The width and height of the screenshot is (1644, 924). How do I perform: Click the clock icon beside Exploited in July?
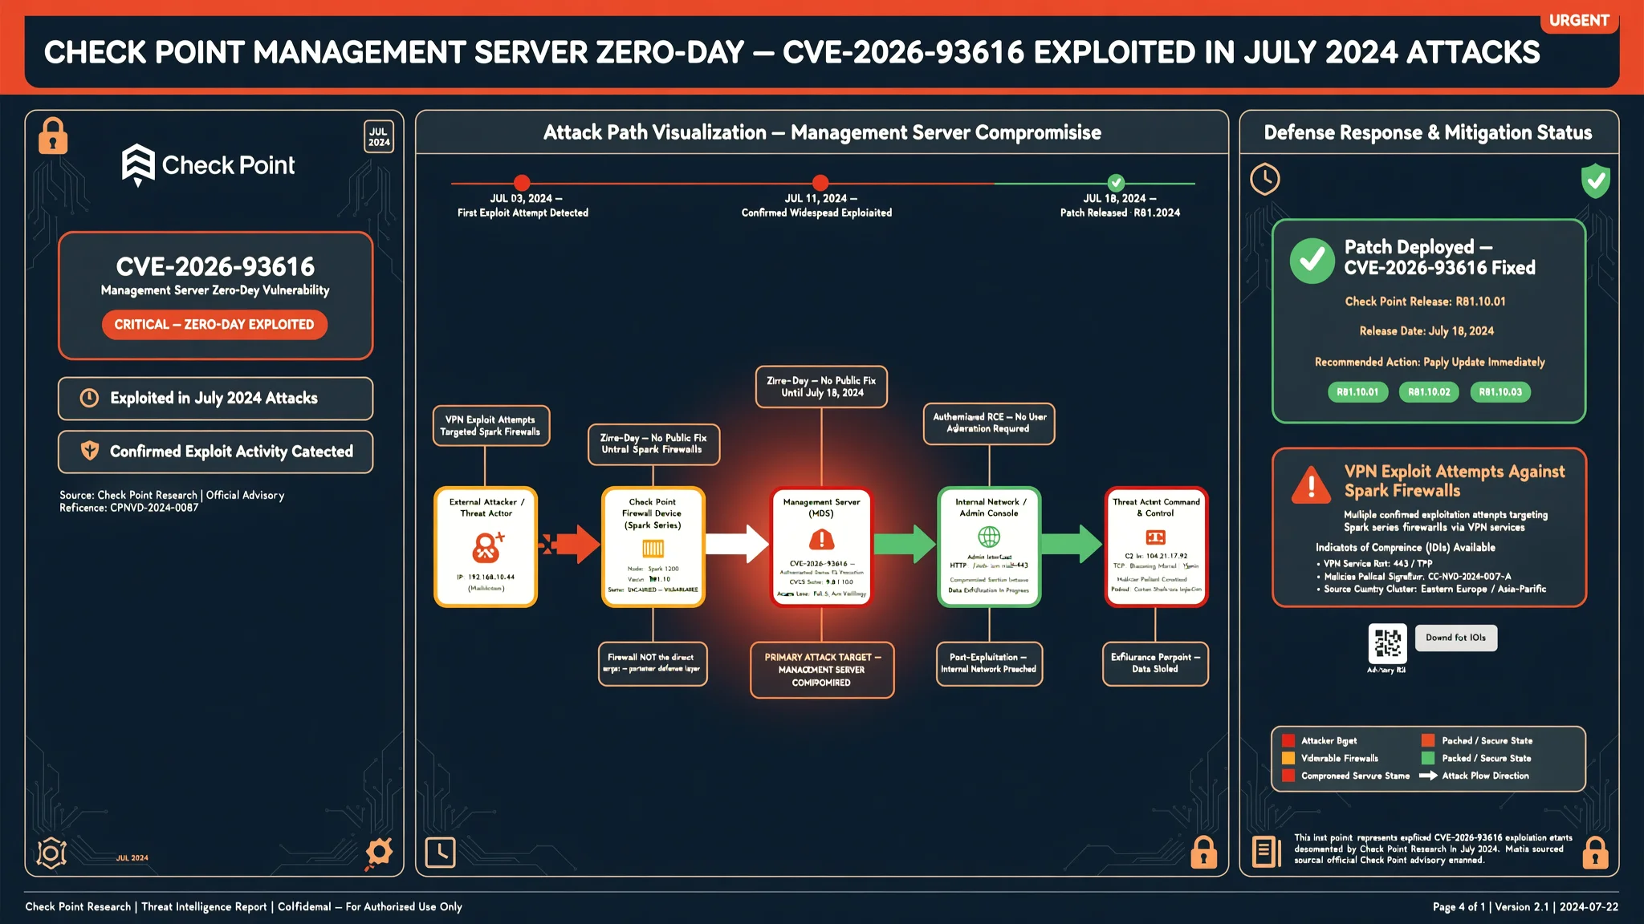(x=90, y=398)
